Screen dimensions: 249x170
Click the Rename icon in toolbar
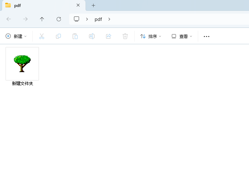click(x=92, y=36)
